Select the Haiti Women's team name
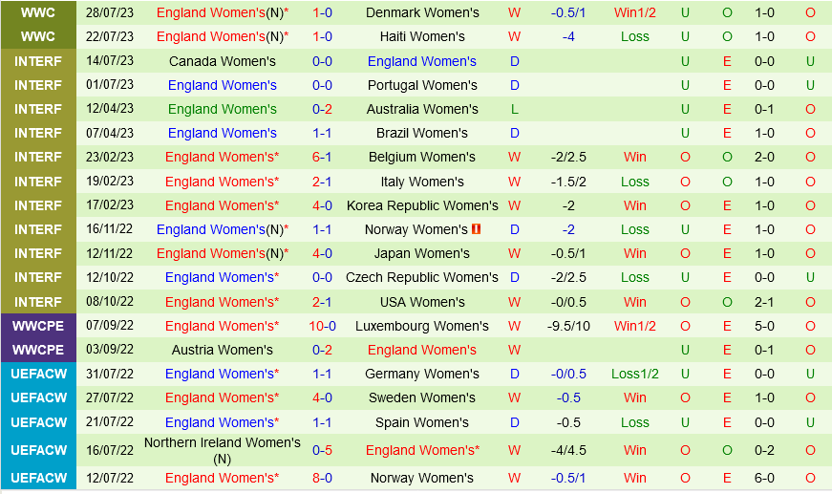The width and height of the screenshot is (832, 494). pyautogui.click(x=422, y=36)
